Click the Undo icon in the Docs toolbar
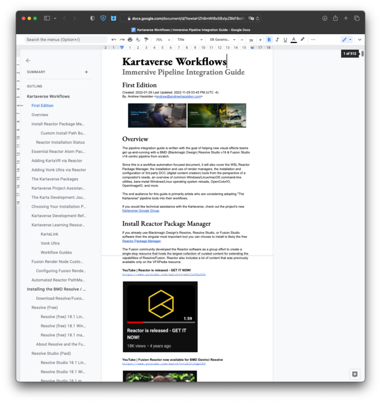381x403 pixels. pyautogui.click(x=114, y=40)
